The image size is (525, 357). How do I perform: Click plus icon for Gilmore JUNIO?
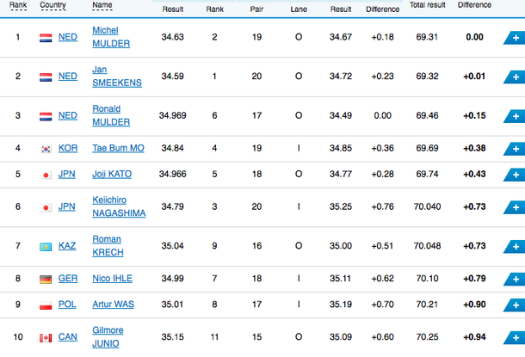(x=515, y=337)
